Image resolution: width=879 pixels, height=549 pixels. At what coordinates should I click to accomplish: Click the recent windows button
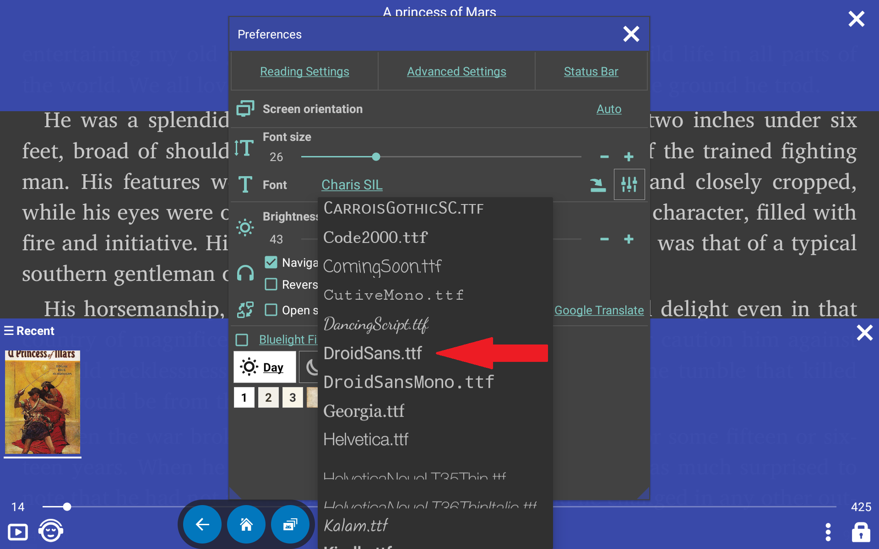click(290, 524)
